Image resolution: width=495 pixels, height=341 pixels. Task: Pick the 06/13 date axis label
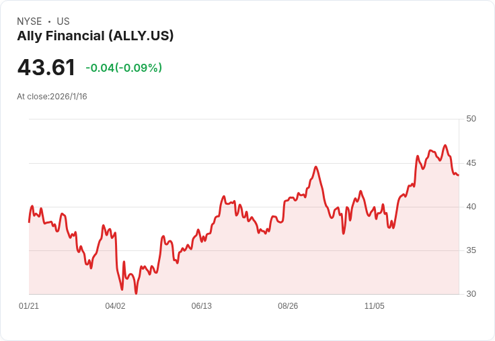point(202,306)
